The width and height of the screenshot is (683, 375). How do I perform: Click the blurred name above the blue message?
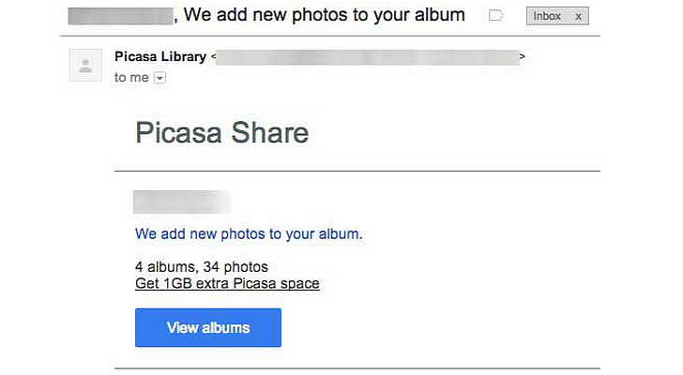click(x=182, y=202)
